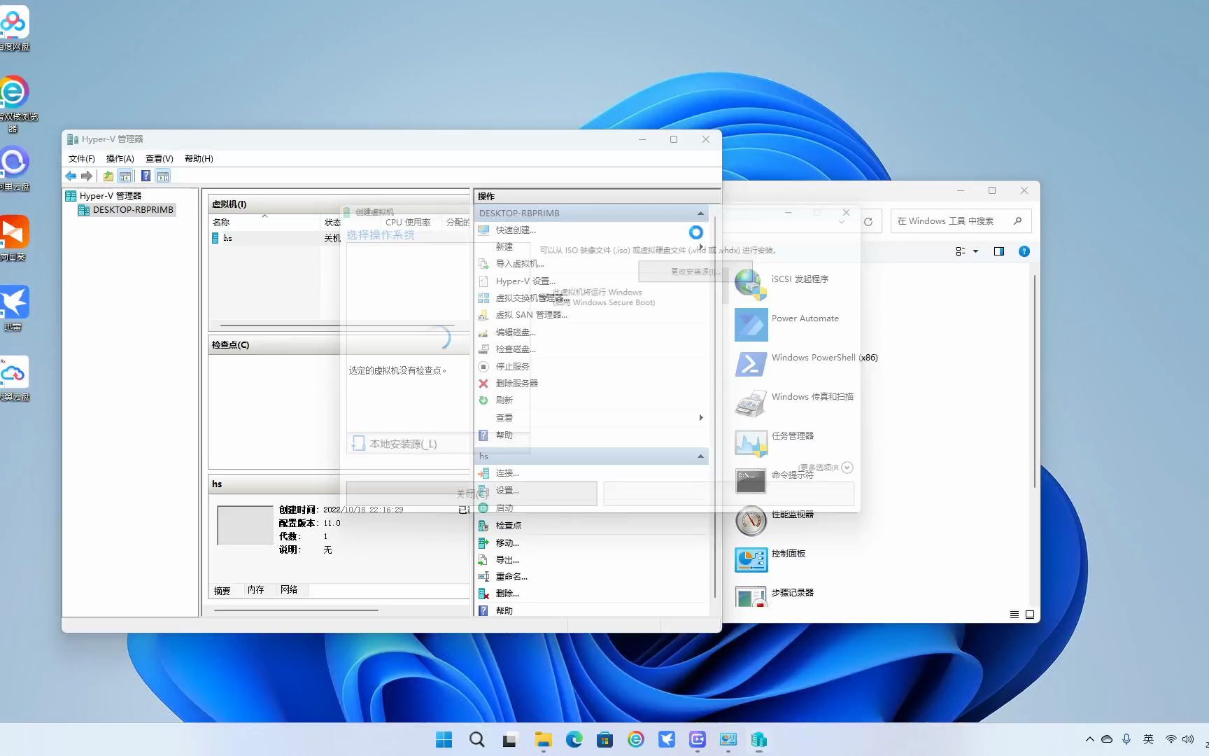Screen dimensions: 1209x756
Task: Click the Forward arrow in Hyper-V toolbar
Action: point(87,176)
